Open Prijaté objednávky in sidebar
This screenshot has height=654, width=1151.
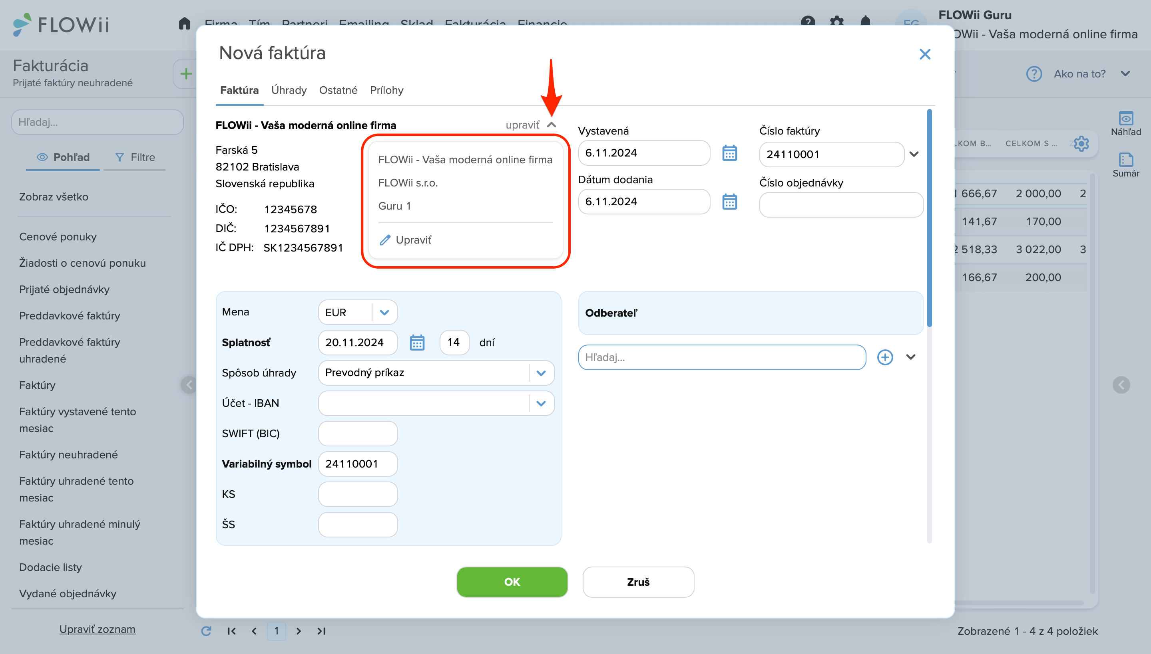[64, 289]
